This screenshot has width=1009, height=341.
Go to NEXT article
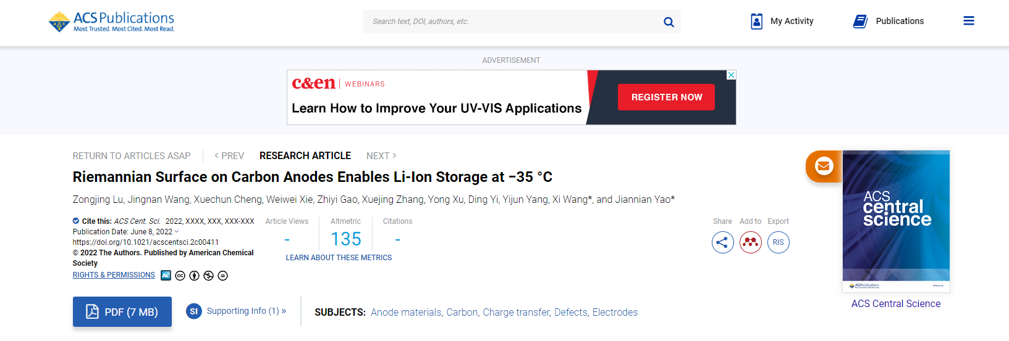click(381, 156)
